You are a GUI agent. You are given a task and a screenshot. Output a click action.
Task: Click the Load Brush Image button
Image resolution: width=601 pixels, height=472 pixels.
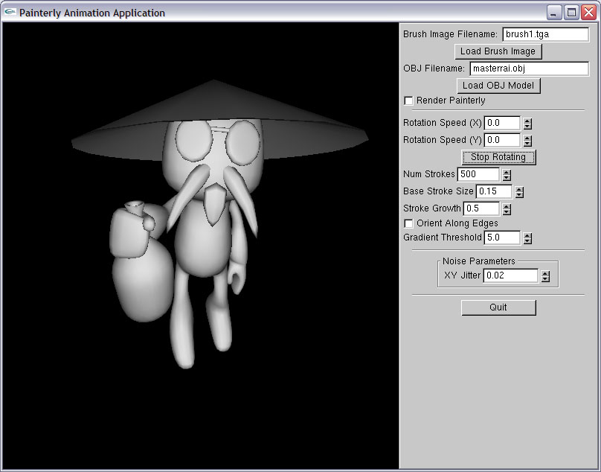click(x=498, y=51)
